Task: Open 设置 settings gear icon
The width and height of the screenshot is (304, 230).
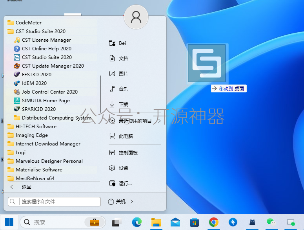Action: 112,168
